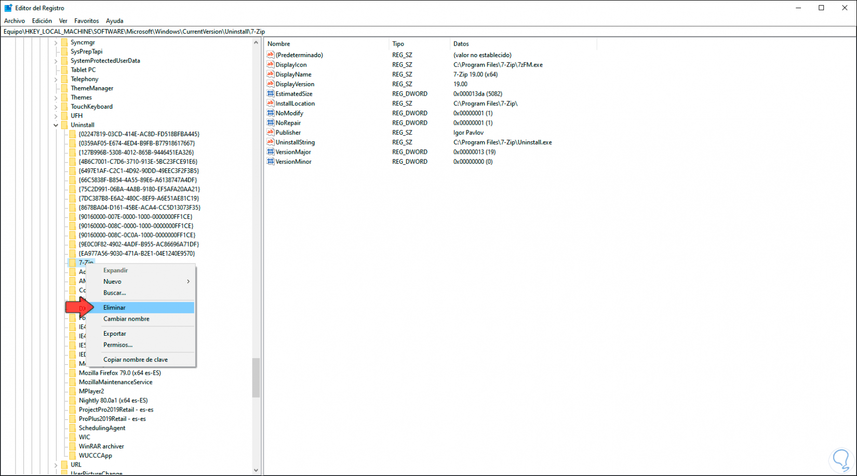Expand the Telephony tree node
The width and height of the screenshot is (857, 476).
[x=56, y=79]
